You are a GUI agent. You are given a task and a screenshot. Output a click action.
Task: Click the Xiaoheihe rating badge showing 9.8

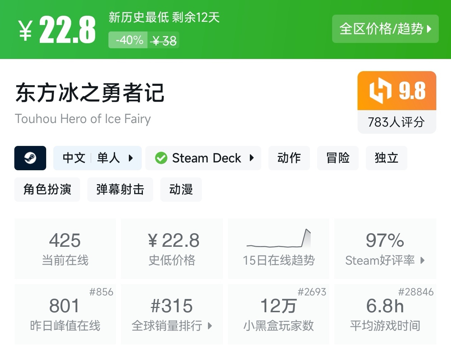[x=397, y=90]
